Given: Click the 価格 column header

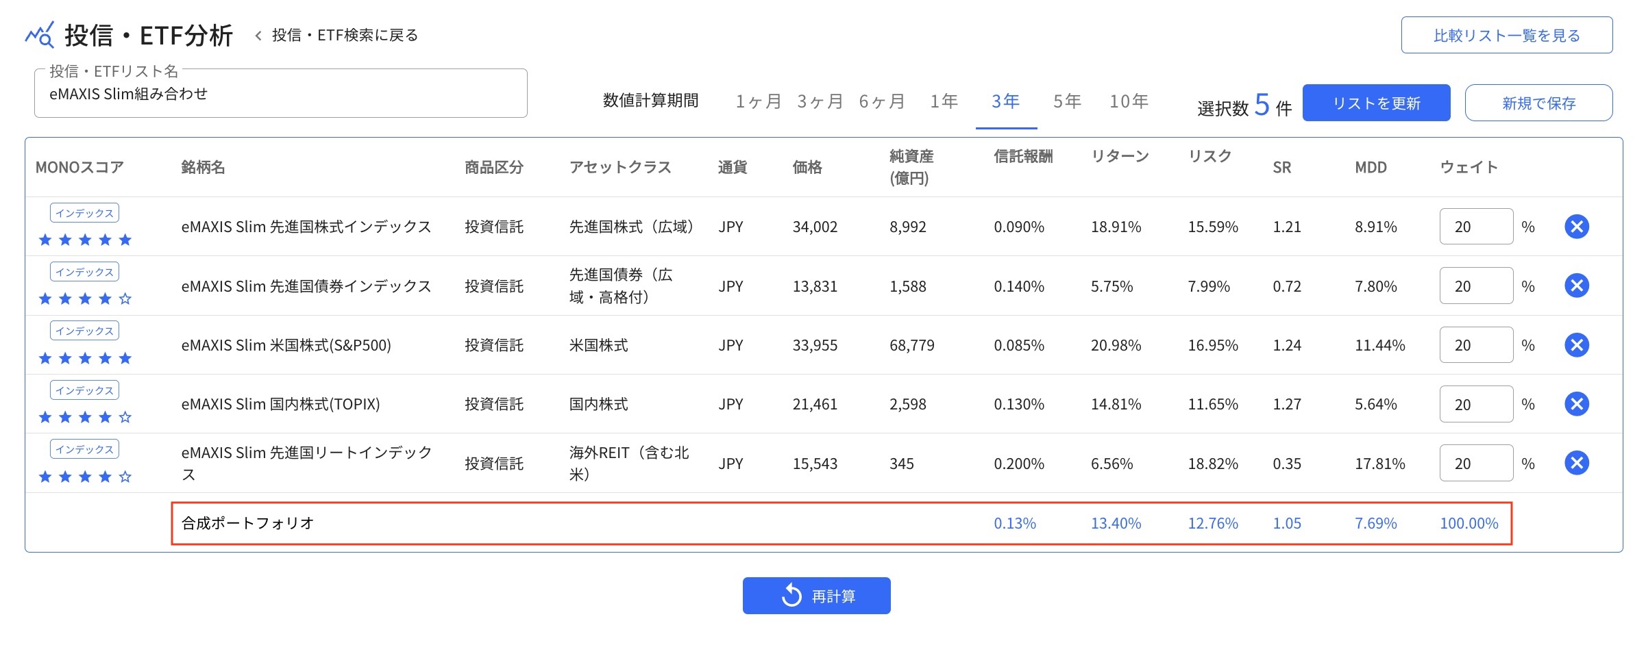Looking at the screenshot, I should 807,167.
